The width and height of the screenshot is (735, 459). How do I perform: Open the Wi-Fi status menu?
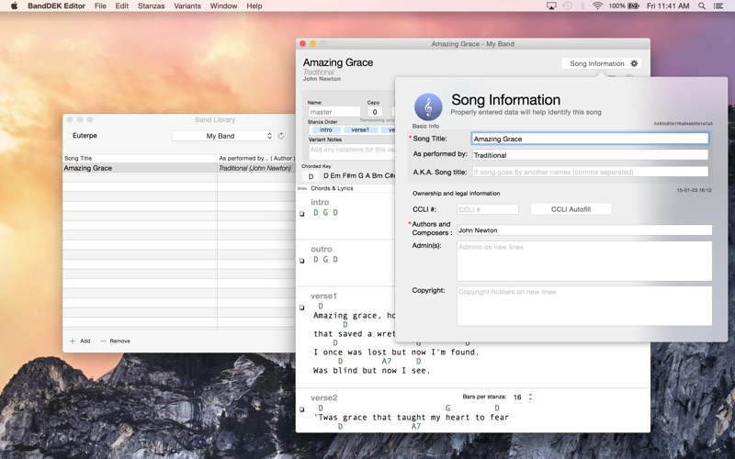597,6
